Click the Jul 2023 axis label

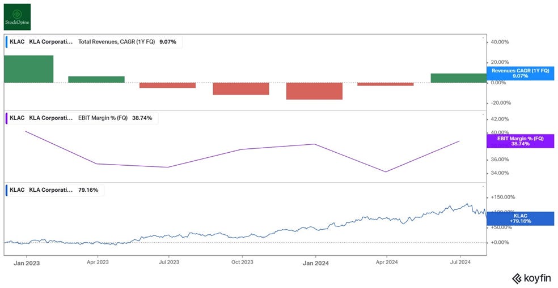pos(168,264)
